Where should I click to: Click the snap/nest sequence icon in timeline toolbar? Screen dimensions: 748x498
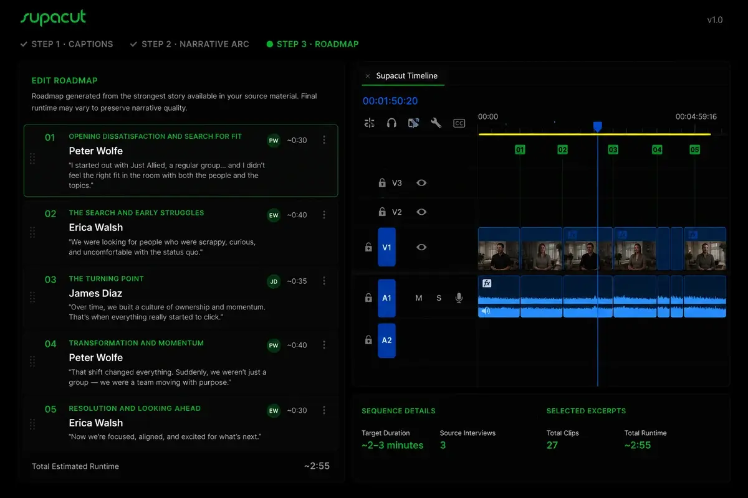(x=370, y=123)
